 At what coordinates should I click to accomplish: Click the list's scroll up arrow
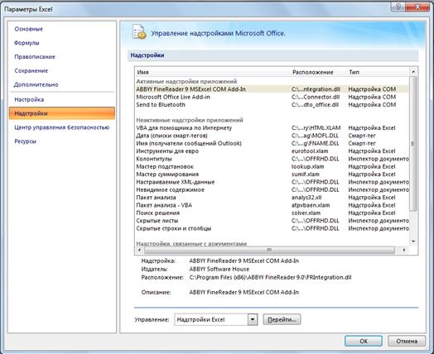tap(413, 72)
